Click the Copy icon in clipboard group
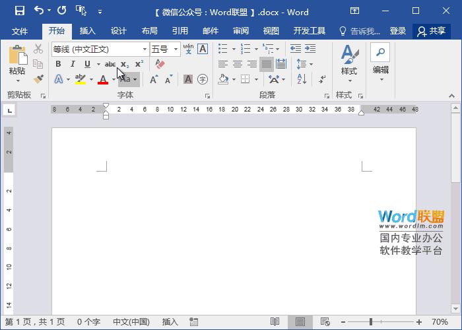This screenshot has width=462, height=330. 38,64
